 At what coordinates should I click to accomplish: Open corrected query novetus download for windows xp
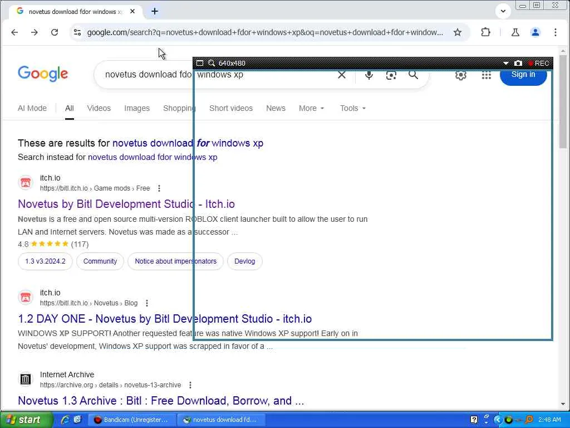(188, 143)
